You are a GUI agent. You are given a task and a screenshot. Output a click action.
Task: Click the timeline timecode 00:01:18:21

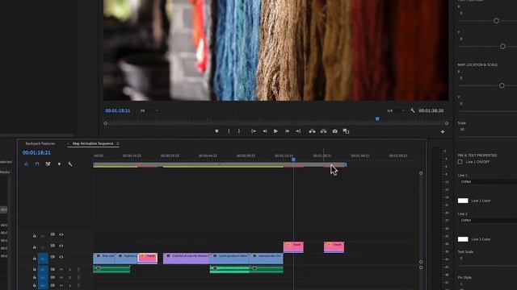[x=36, y=152]
